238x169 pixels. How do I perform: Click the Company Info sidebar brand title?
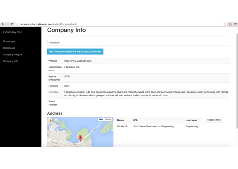click(x=13, y=32)
